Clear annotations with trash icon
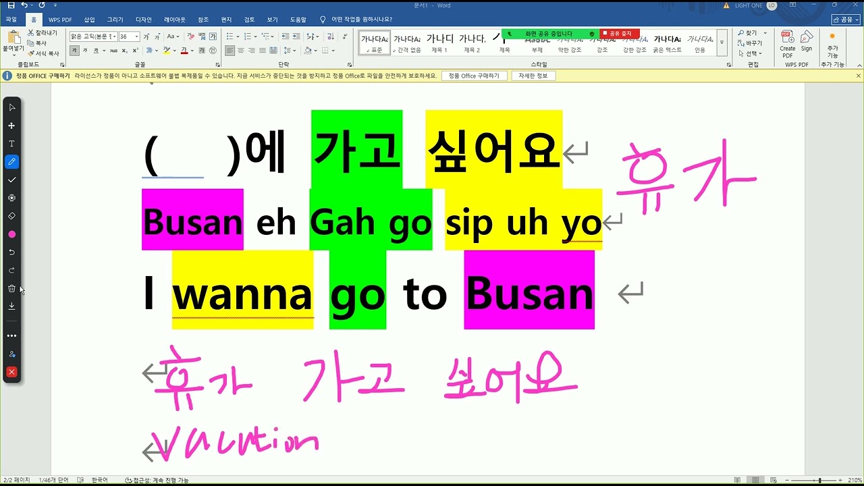 point(11,288)
